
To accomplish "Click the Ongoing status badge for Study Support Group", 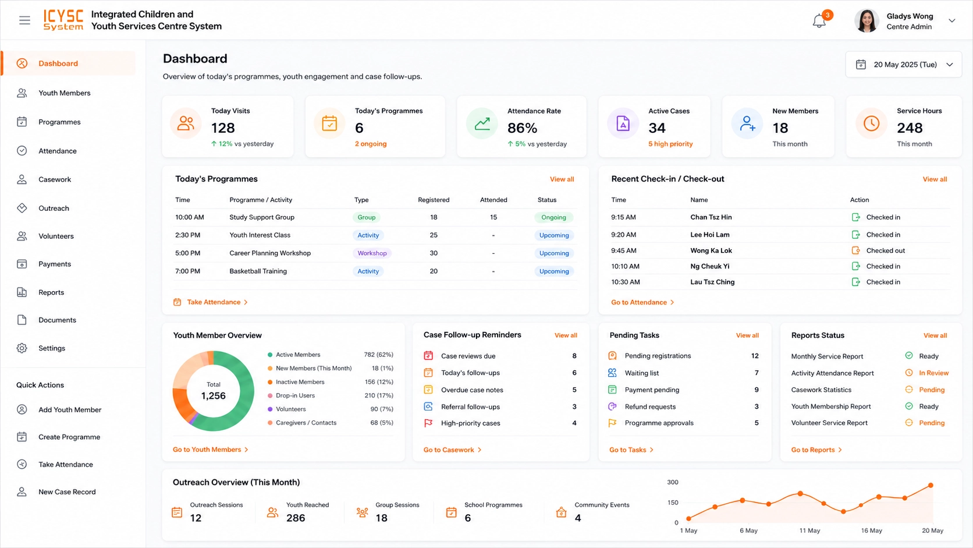I will pos(553,217).
